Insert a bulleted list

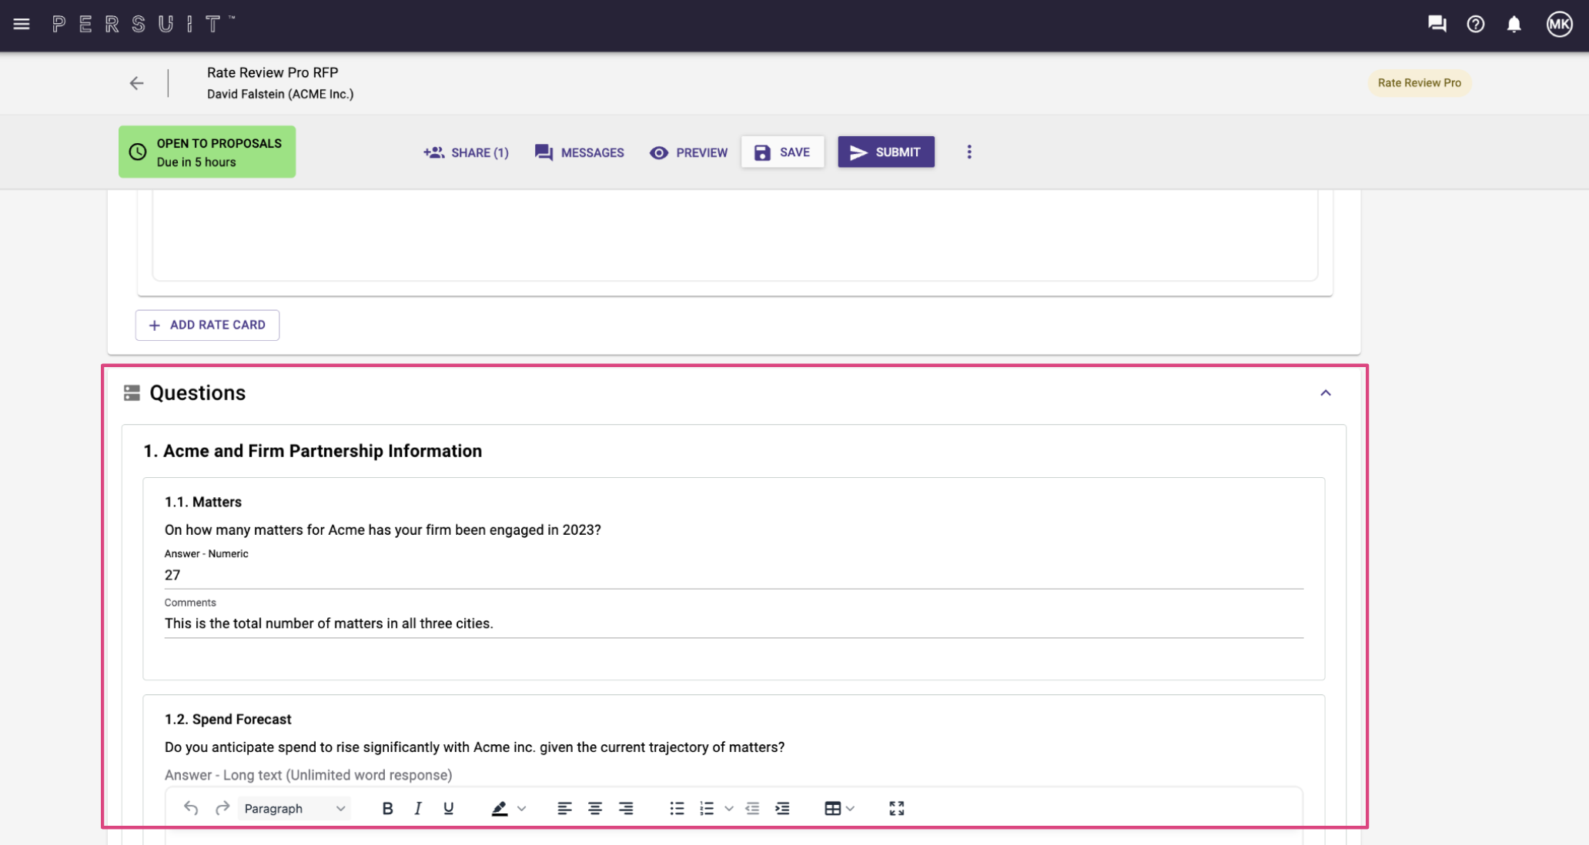coord(677,808)
